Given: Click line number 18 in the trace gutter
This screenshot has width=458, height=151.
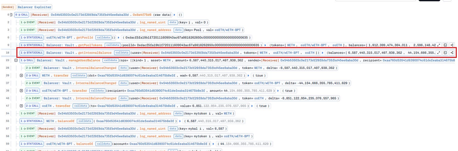Looking at the screenshot, I should click(8, 53).
